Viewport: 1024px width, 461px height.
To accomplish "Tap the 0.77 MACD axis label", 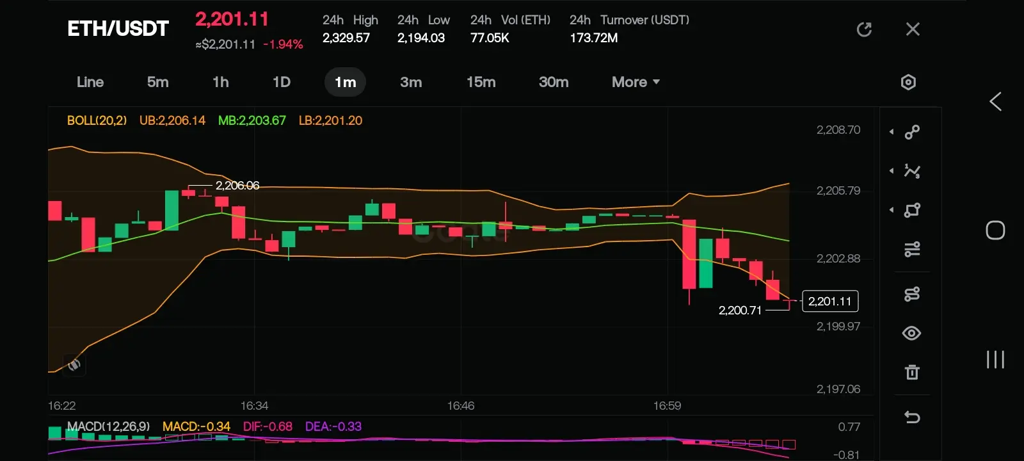I will [849, 427].
